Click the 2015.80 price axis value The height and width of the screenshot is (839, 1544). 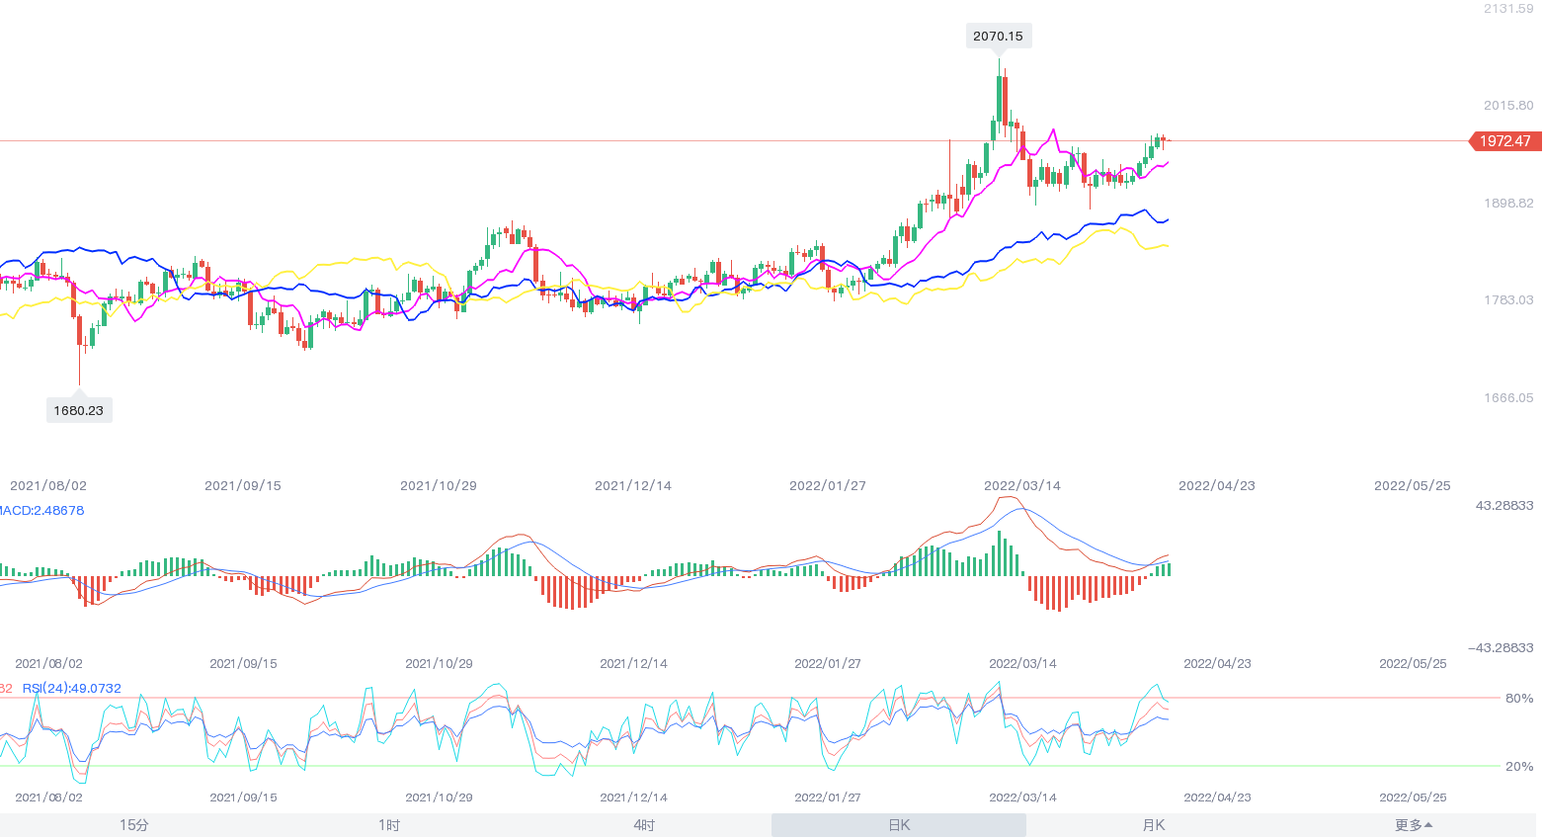(1508, 106)
